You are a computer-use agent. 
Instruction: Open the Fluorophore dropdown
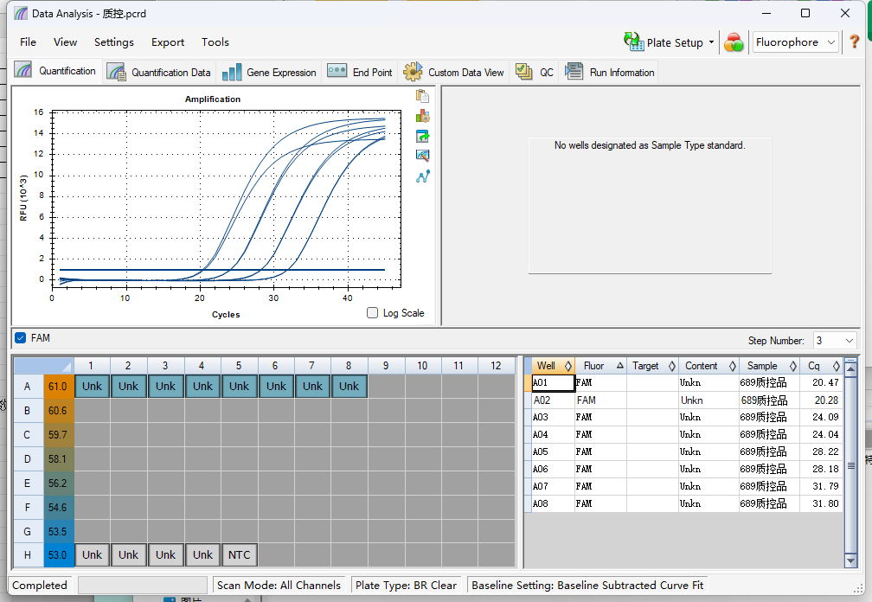(796, 42)
